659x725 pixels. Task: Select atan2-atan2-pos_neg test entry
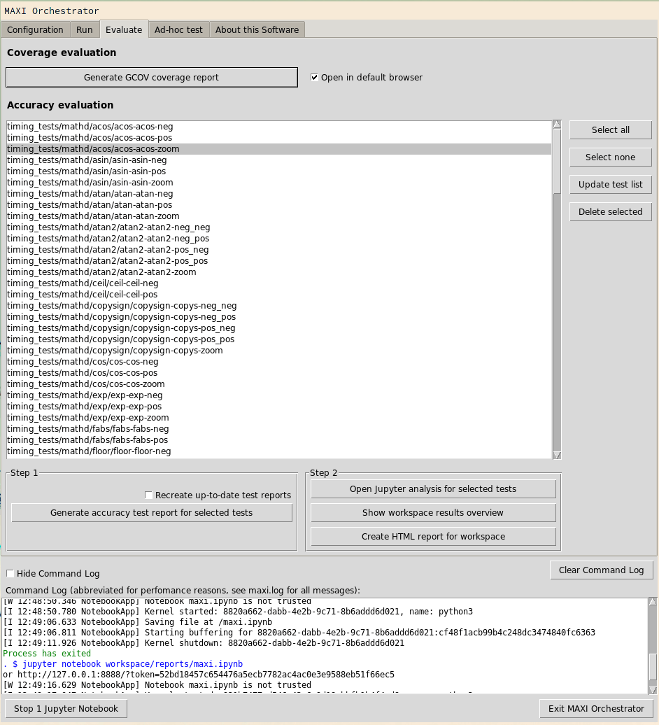click(x=279, y=250)
